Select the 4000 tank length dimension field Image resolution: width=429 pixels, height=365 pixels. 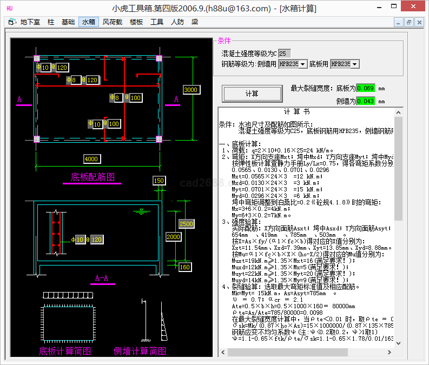click(91, 158)
